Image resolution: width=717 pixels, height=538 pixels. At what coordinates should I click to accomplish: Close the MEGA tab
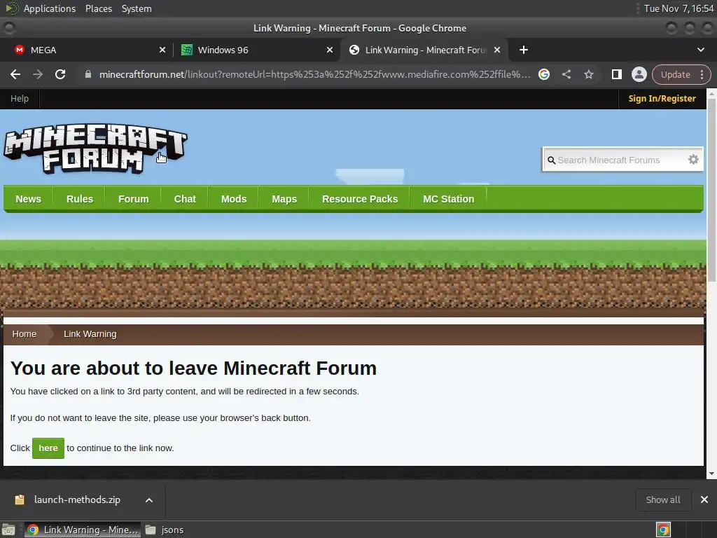pyautogui.click(x=162, y=50)
